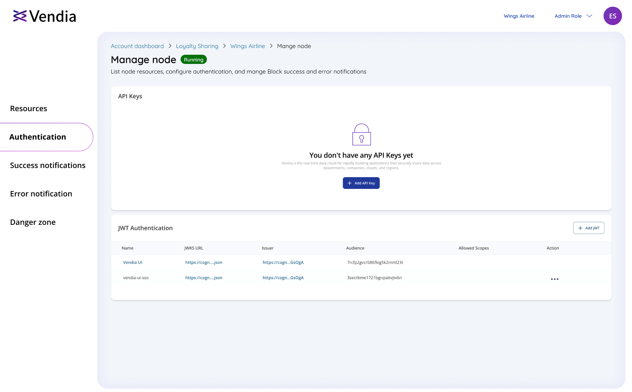Open the Success notifications section
This screenshot has height=392, width=632.
[x=48, y=165]
